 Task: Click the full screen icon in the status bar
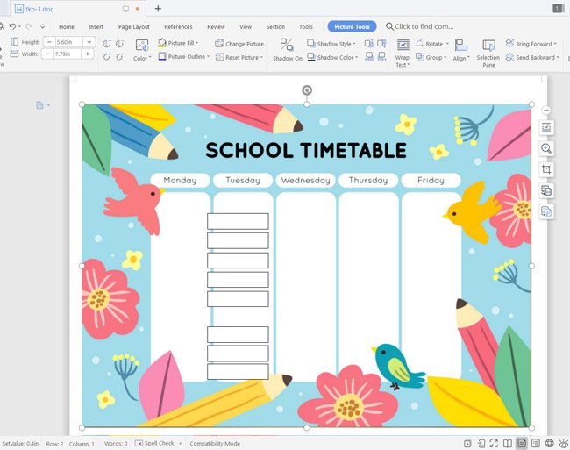[494, 443]
